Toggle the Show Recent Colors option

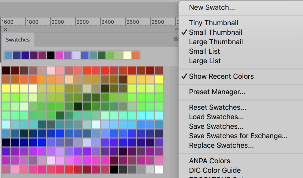coord(221,76)
